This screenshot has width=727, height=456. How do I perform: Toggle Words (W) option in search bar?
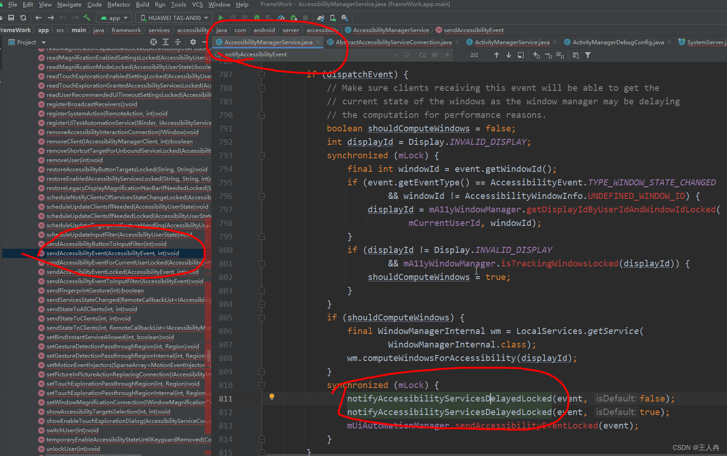tap(435, 55)
